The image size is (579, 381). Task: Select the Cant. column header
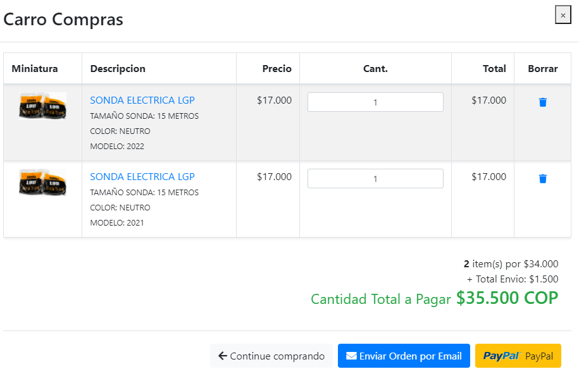coord(375,69)
